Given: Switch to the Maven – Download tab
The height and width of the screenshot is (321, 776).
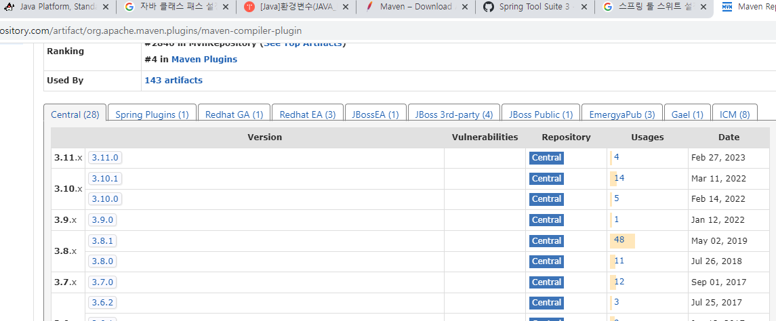Looking at the screenshot, I should [x=415, y=7].
